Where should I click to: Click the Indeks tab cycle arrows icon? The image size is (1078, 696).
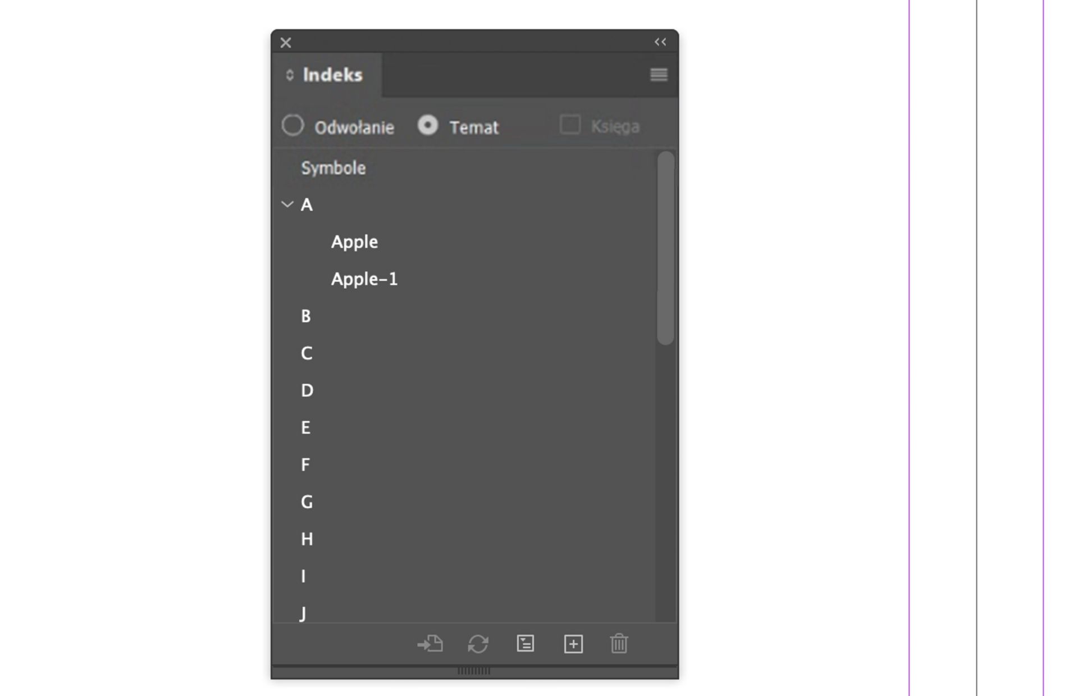[290, 75]
